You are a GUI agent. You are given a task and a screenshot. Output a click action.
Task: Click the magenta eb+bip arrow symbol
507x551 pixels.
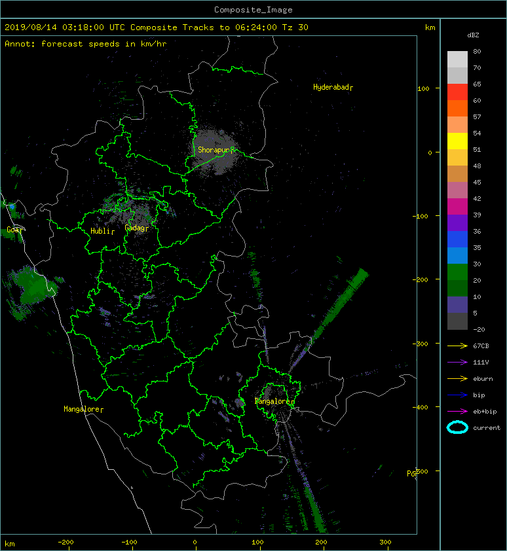[x=457, y=412]
